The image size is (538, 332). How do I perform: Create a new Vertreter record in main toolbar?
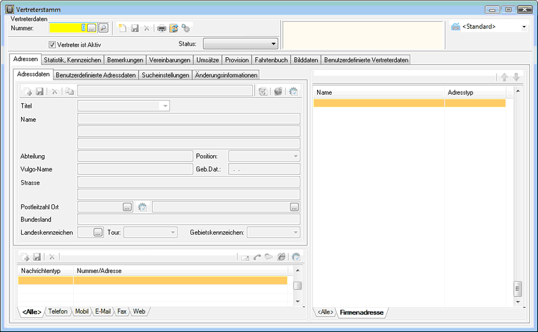122,28
